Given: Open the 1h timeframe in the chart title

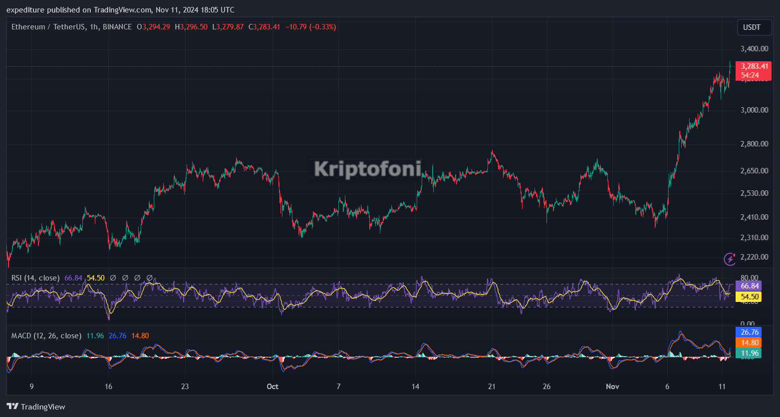Looking at the screenshot, I should click(93, 27).
